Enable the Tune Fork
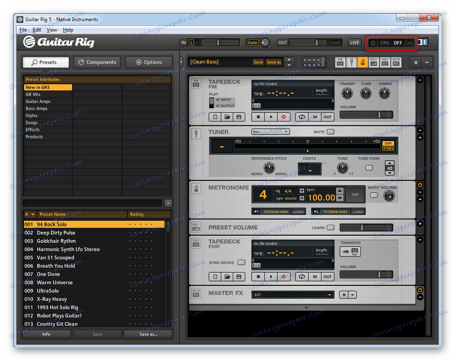 tap(369, 168)
